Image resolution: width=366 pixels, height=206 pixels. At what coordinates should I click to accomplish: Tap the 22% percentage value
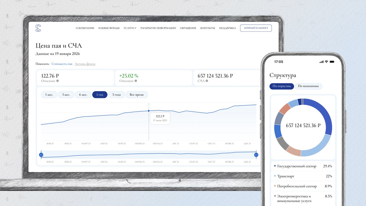click(329, 176)
